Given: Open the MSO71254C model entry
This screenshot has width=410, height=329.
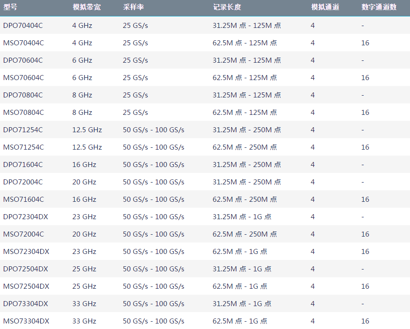Looking at the screenshot, I should click(23, 147).
